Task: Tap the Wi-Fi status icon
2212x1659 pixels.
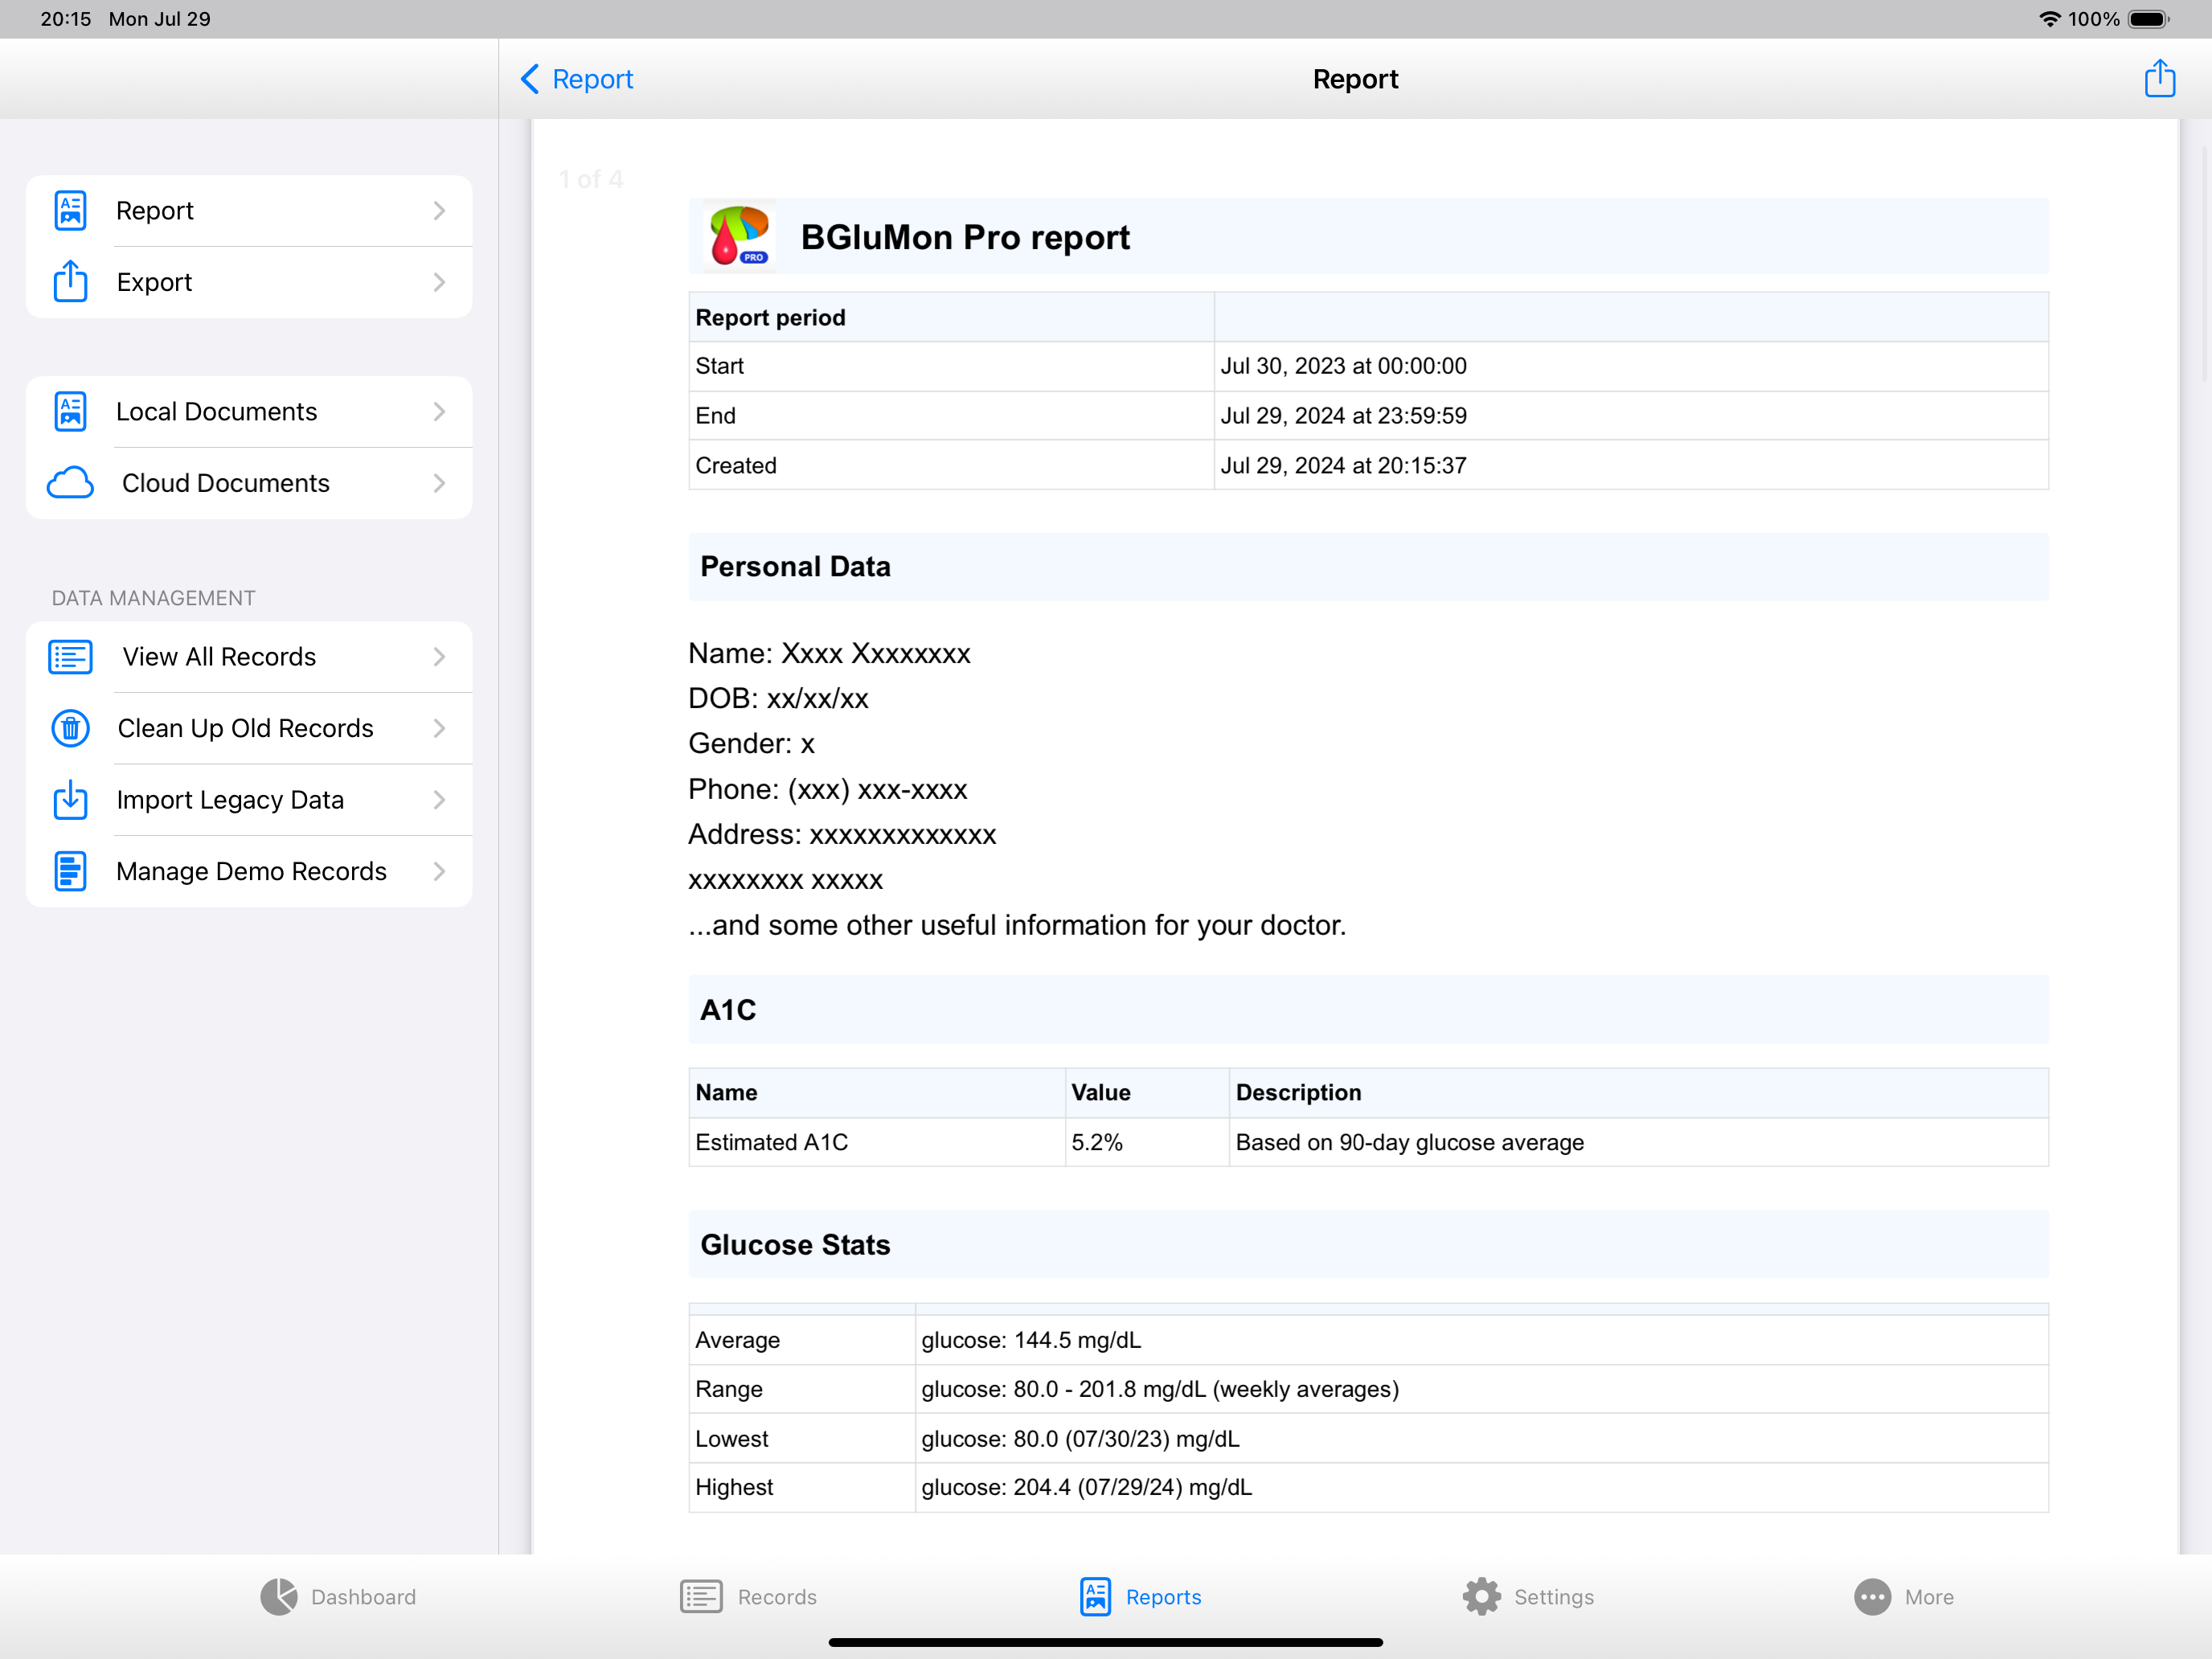Action: coord(2049,19)
